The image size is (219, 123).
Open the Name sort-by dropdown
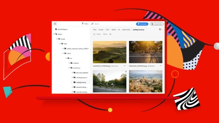tap(105, 34)
